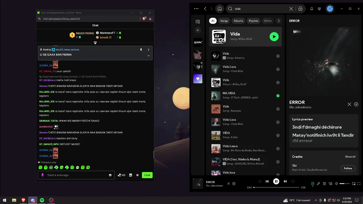Enter Spotify full screen mode
This screenshot has width=363, height=204.
click(359, 184)
